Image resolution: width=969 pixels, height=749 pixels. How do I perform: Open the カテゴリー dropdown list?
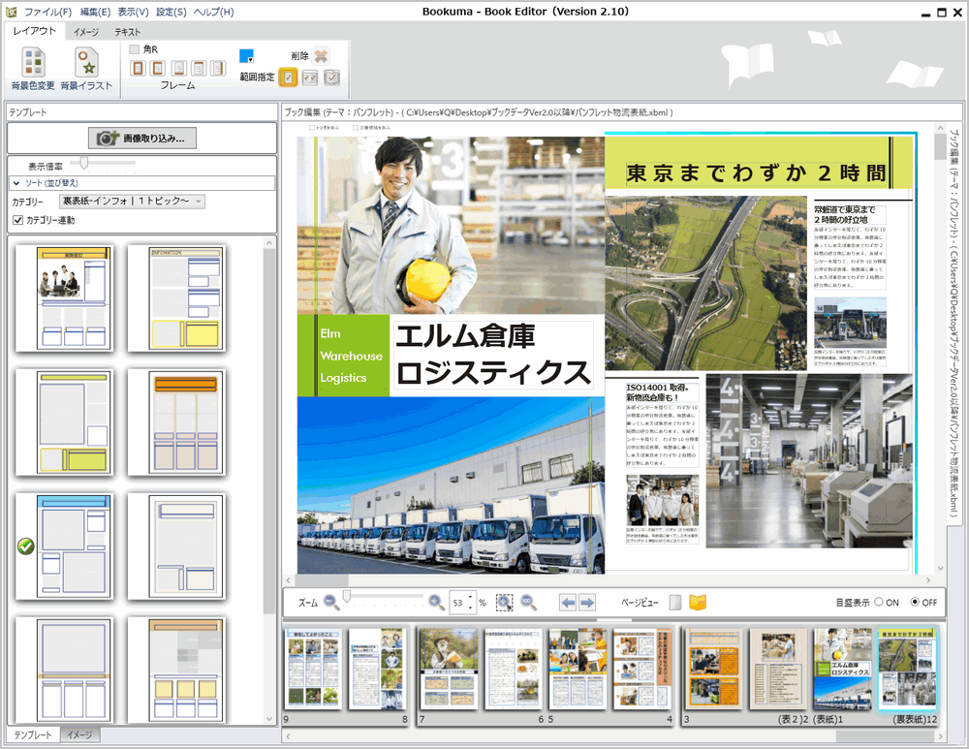click(x=132, y=202)
